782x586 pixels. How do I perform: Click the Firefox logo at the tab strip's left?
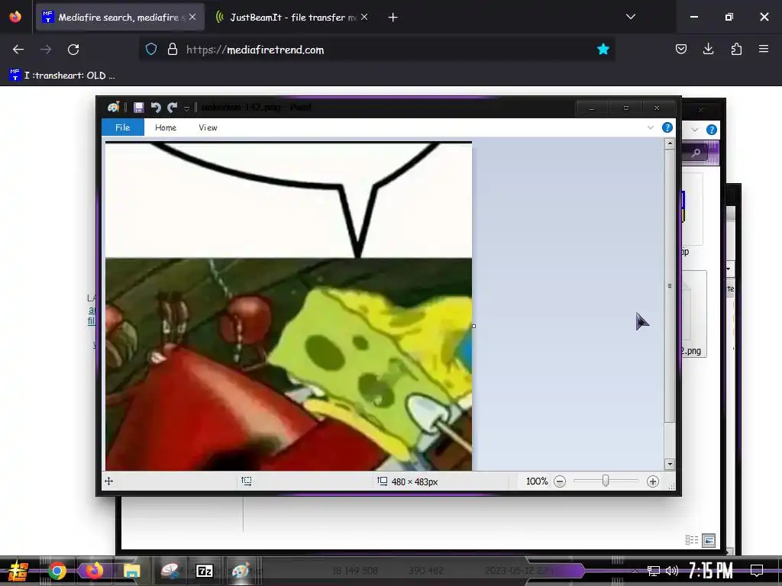15,17
